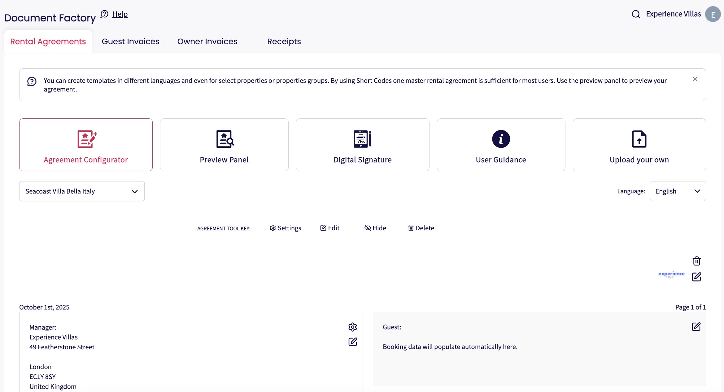Switch to the Guest Invoices tab
The height and width of the screenshot is (392, 724).
point(130,41)
